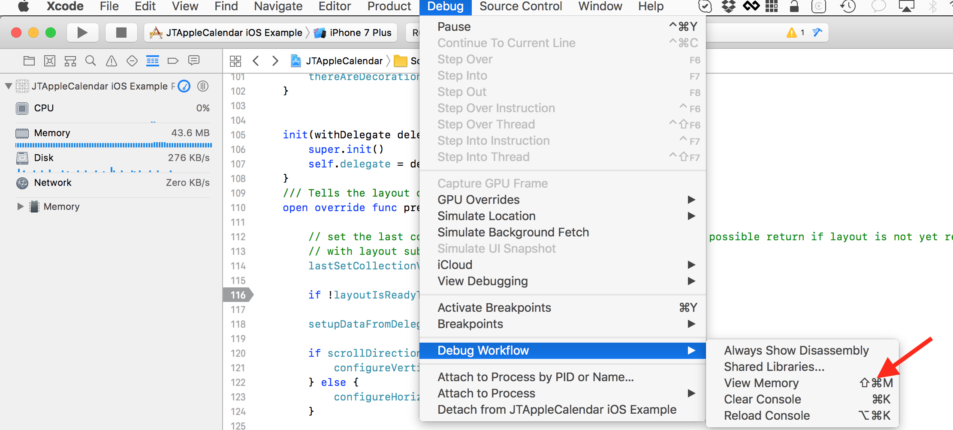Image resolution: width=953 pixels, height=430 pixels.
Task: Click the JTAppleCalendar breadcrumb in jump bar
Action: pyautogui.click(x=337, y=61)
